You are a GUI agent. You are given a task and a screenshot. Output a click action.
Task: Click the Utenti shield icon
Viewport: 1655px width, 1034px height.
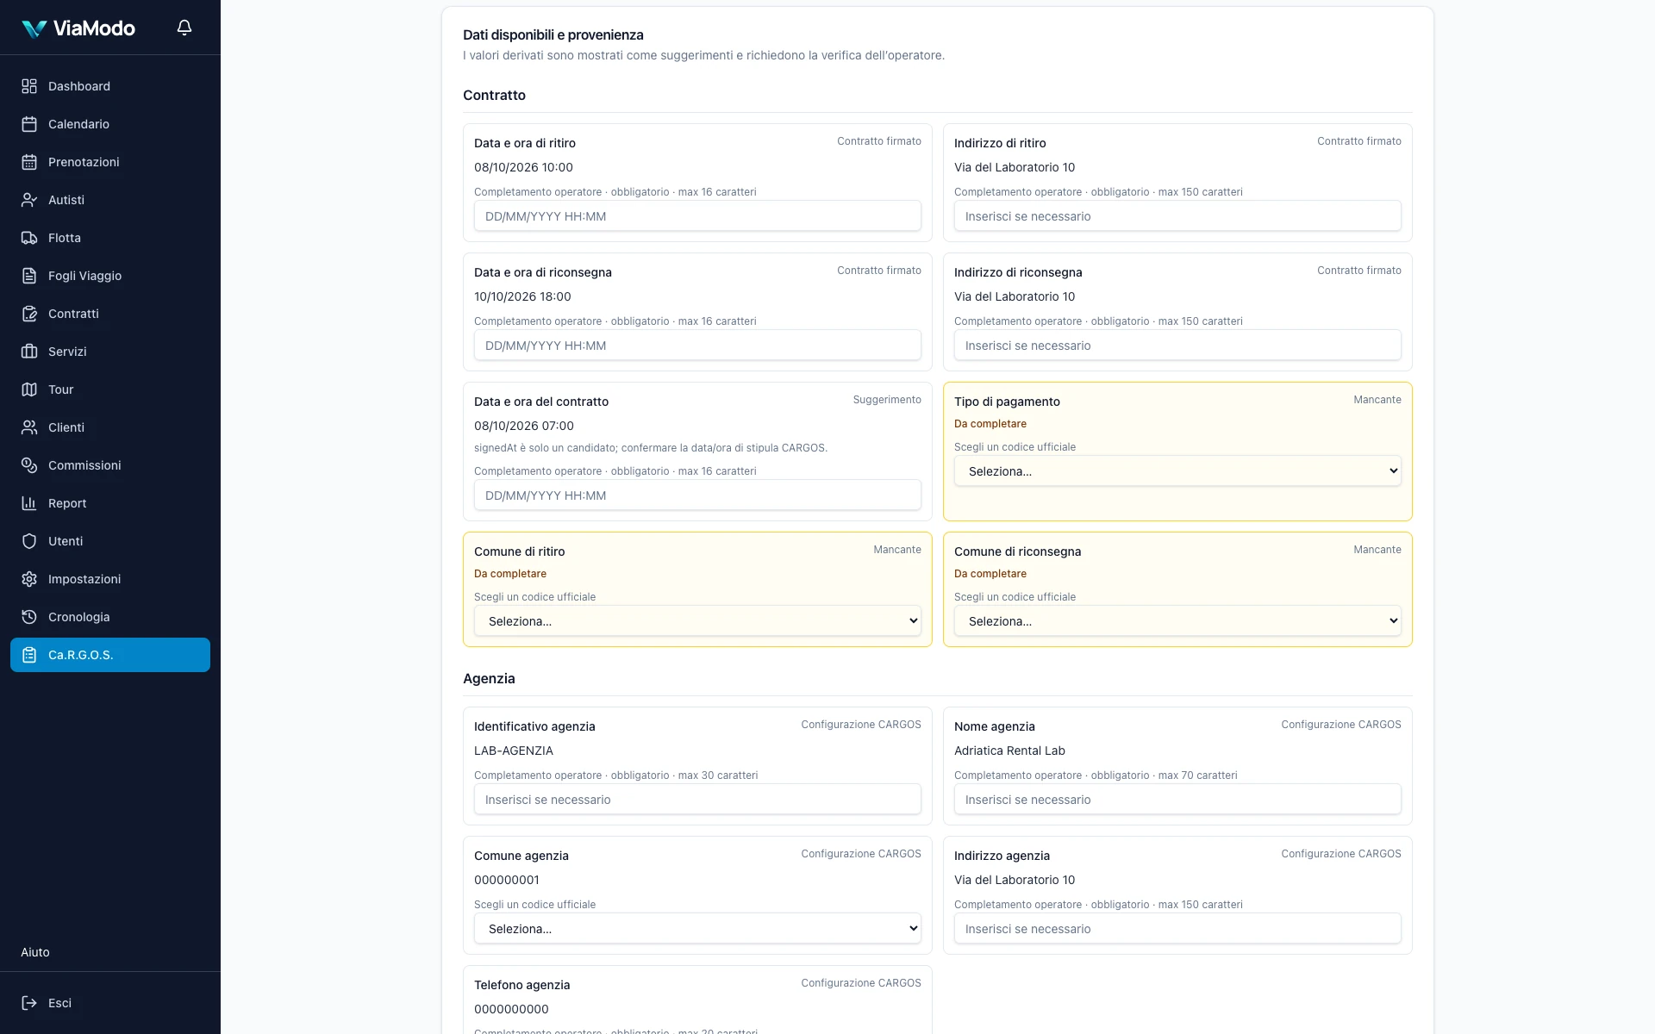point(29,541)
